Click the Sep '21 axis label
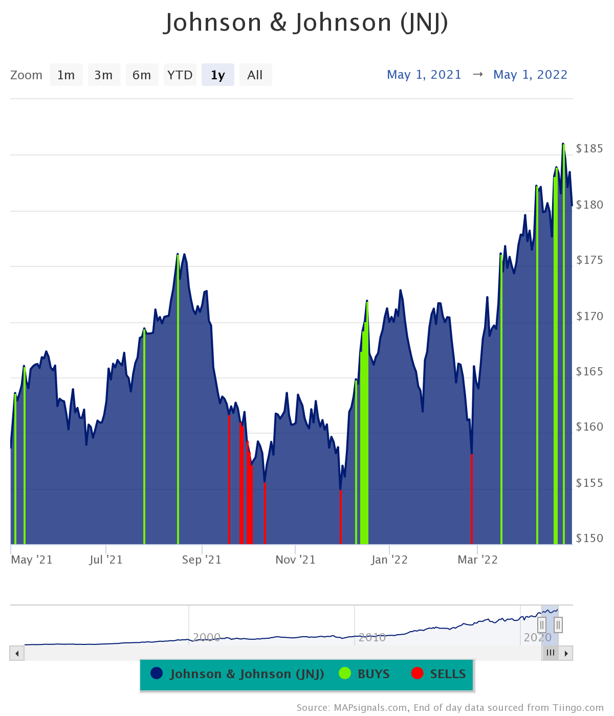This screenshot has width=614, height=716. [x=202, y=560]
